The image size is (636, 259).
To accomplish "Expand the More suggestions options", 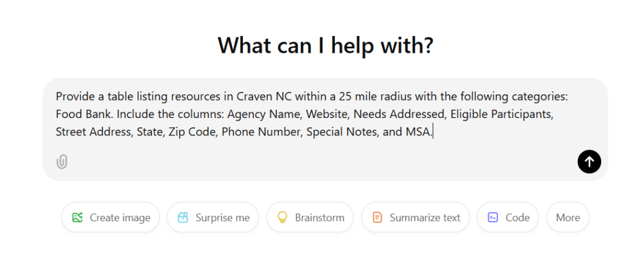I will coord(568,217).
